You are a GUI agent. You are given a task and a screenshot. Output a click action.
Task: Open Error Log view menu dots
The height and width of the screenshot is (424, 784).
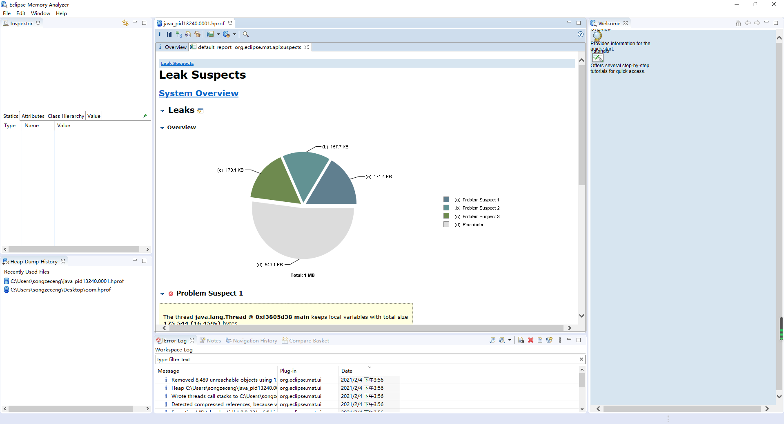point(560,340)
